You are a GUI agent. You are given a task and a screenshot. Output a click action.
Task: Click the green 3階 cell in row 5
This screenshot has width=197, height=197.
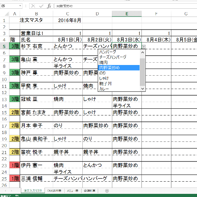pyautogui.click(x=15, y=46)
